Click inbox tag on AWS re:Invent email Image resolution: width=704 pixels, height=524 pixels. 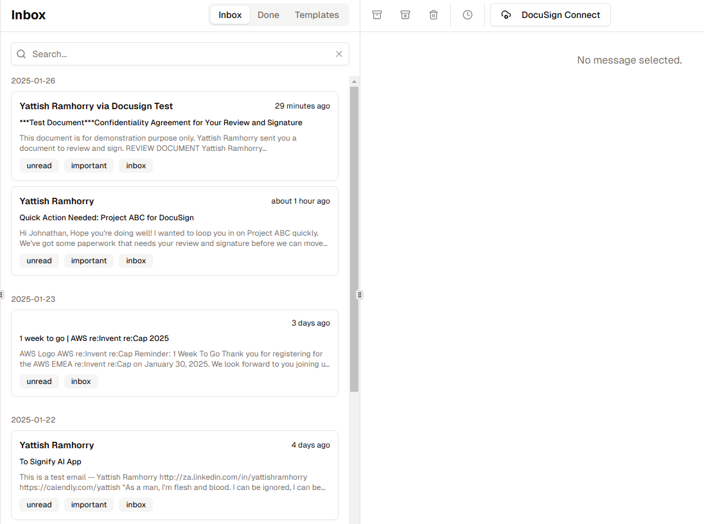click(81, 381)
